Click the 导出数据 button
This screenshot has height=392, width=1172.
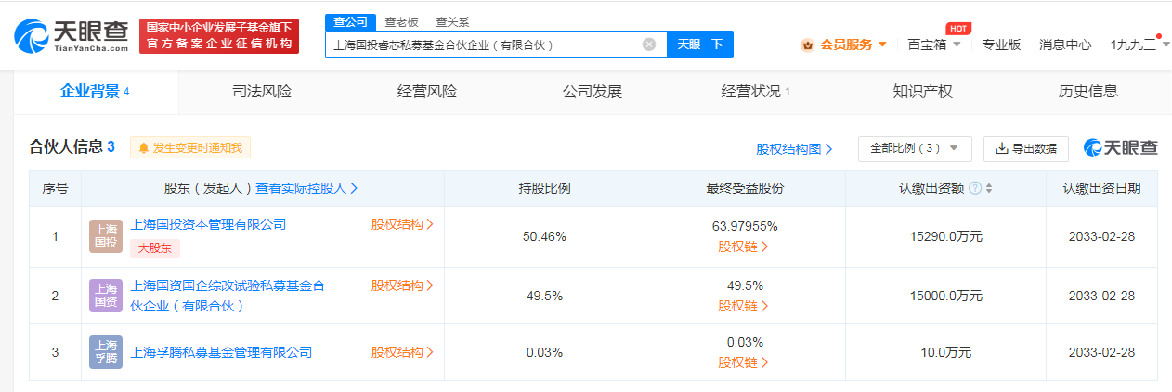[x=1026, y=148]
